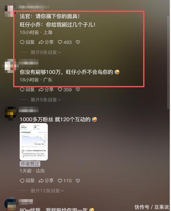171x211 pixels.
Task: Expand 展开6条回复
Action: coord(46,52)
